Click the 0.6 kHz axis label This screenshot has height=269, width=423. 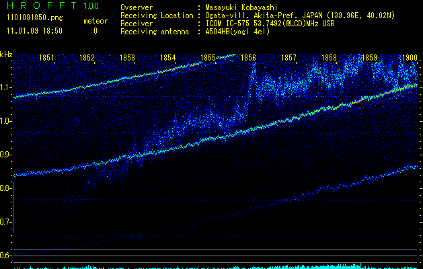(5, 256)
